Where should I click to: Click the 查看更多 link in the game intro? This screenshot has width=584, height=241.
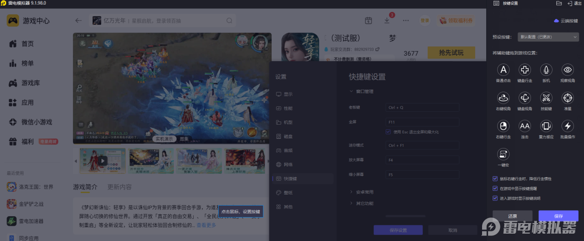pyautogui.click(x=206, y=225)
